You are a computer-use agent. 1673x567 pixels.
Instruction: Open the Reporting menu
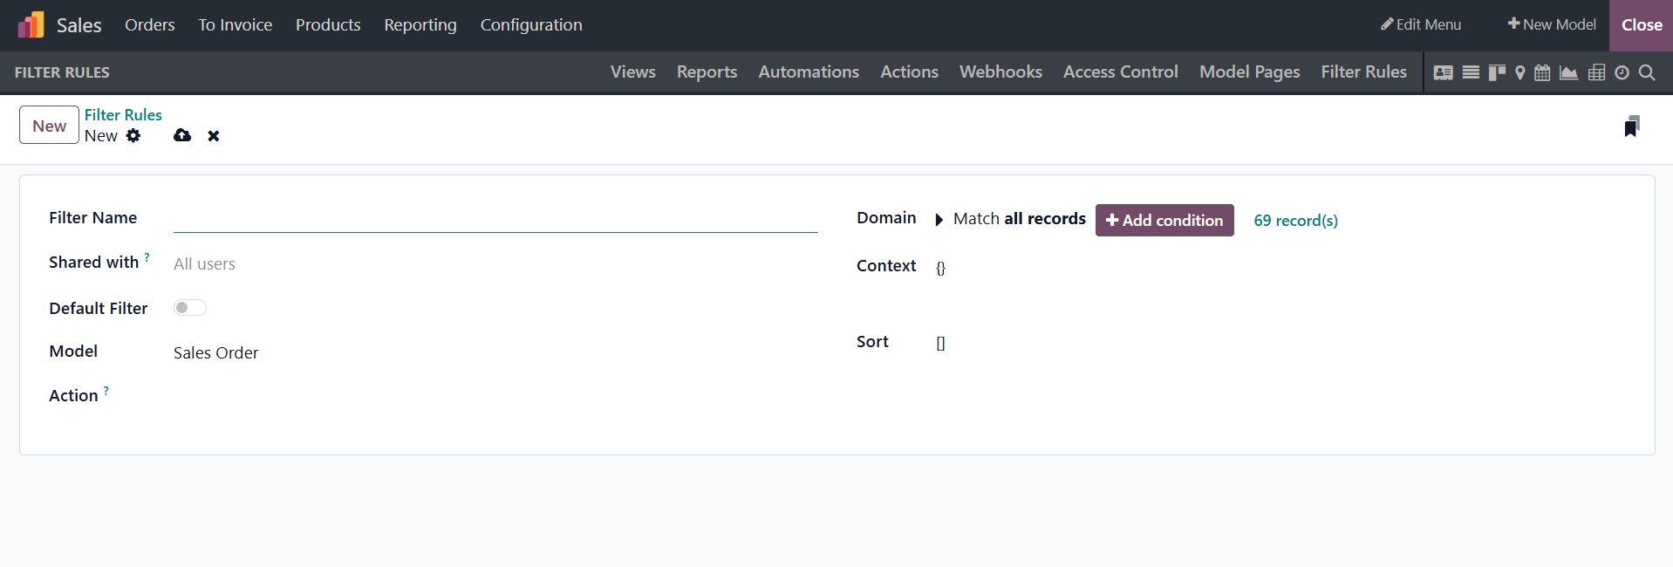tap(420, 25)
